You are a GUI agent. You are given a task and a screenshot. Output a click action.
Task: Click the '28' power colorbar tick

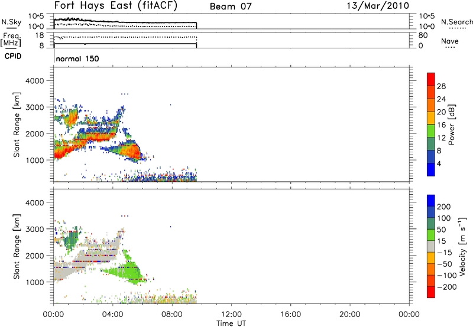pyautogui.click(x=441, y=86)
